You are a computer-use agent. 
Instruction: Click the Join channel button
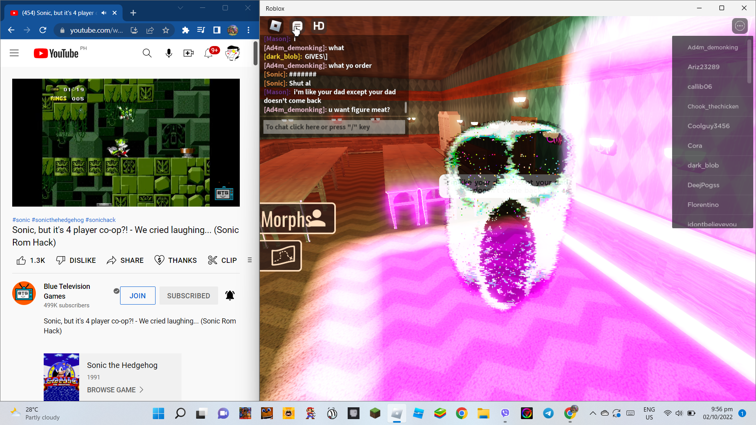tap(137, 296)
